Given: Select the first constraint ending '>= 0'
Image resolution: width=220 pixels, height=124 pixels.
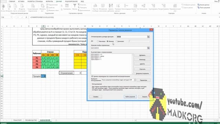Looking at the screenshot, I should [x=97, y=54].
